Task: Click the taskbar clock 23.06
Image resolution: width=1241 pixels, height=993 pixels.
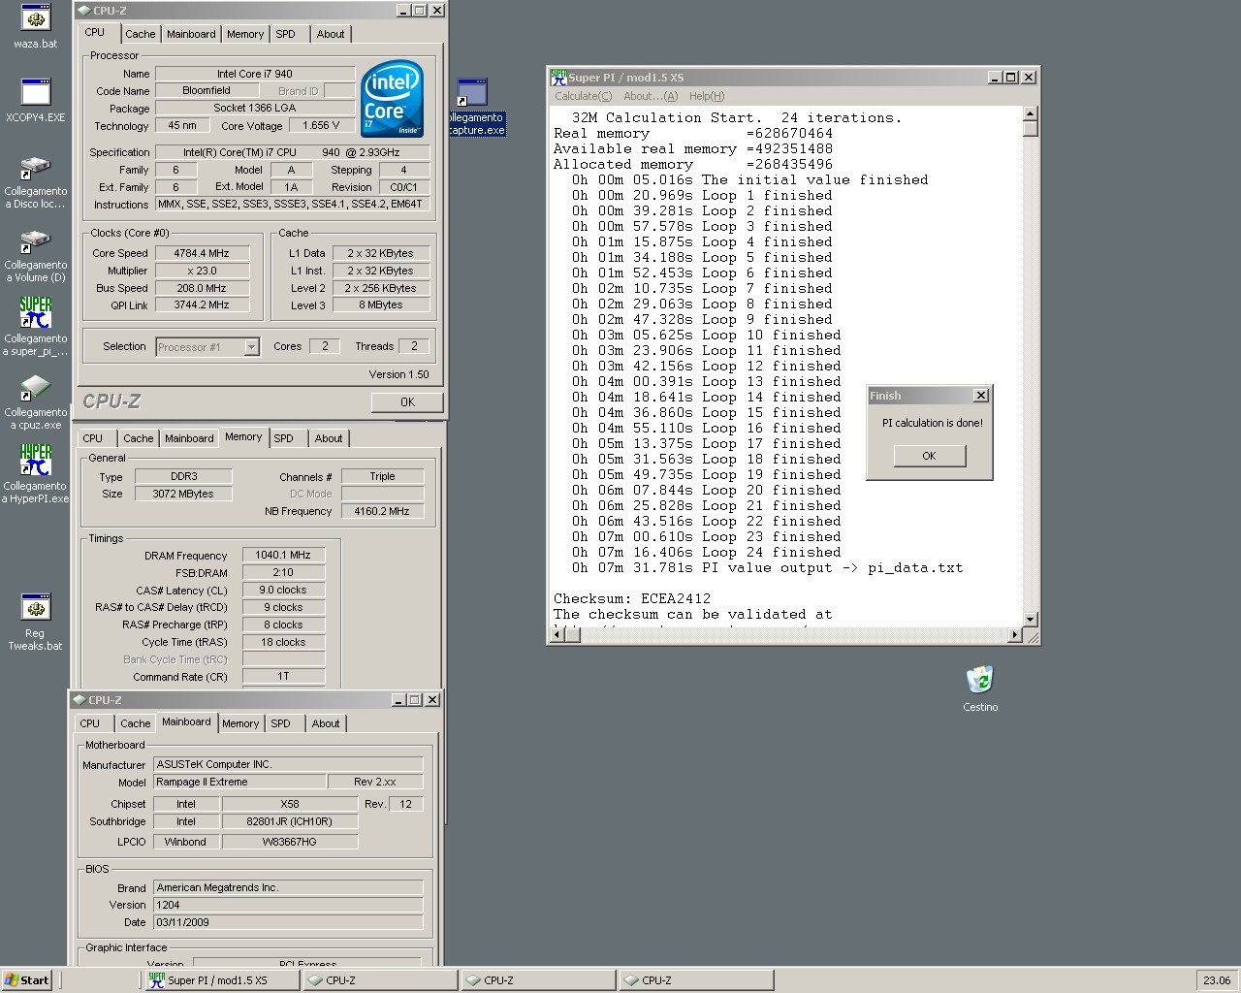Action: [x=1216, y=980]
